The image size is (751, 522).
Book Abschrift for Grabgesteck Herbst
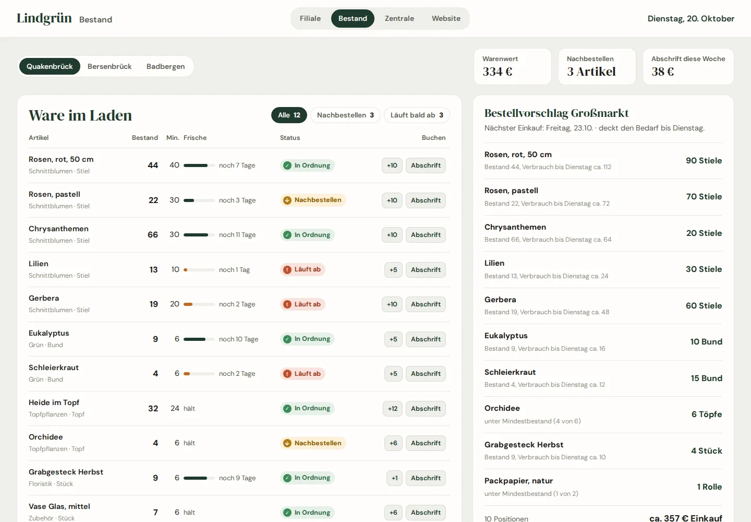pos(426,478)
